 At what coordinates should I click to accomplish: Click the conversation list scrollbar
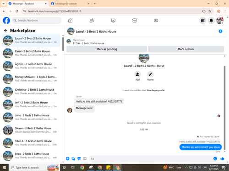pos(63,44)
